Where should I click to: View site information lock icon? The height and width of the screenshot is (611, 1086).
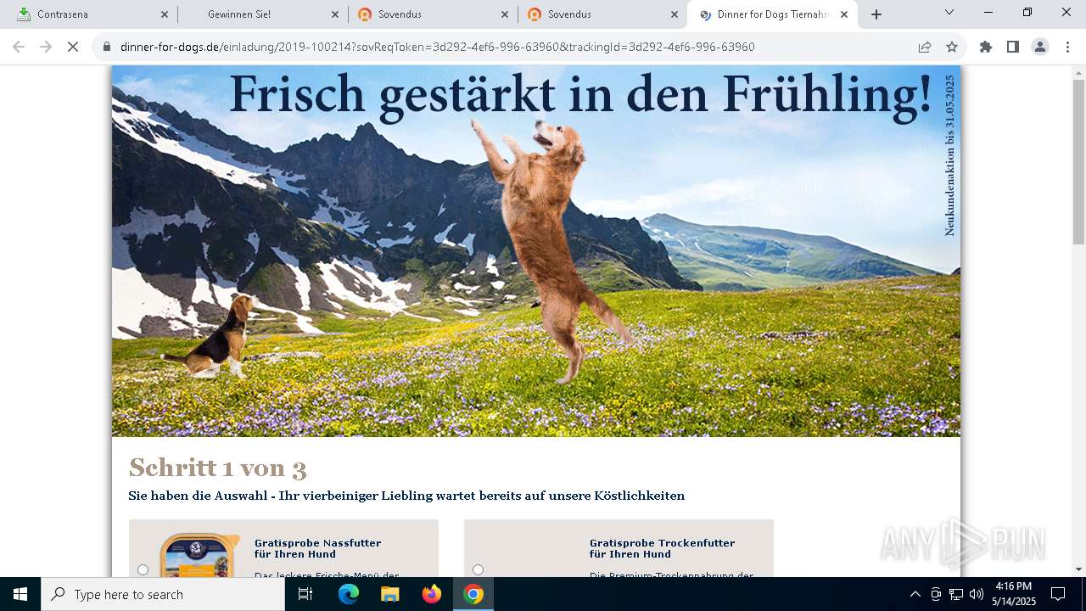click(107, 47)
